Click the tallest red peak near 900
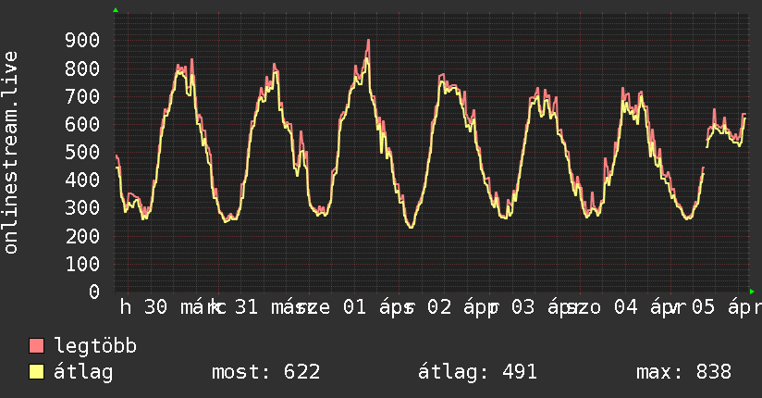Viewport: 762px width, 398px height. (368, 41)
